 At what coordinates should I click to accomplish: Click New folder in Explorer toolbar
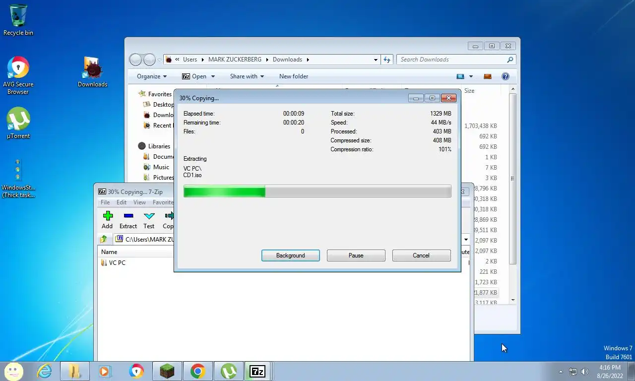(294, 76)
